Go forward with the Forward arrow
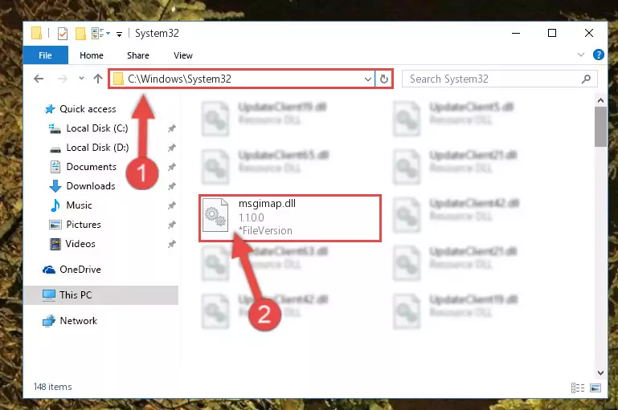 (62, 79)
